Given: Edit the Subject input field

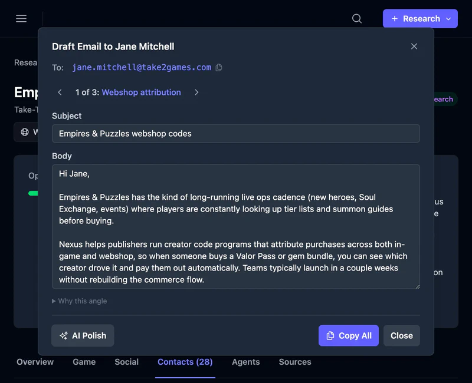Looking at the screenshot, I should coord(235,134).
